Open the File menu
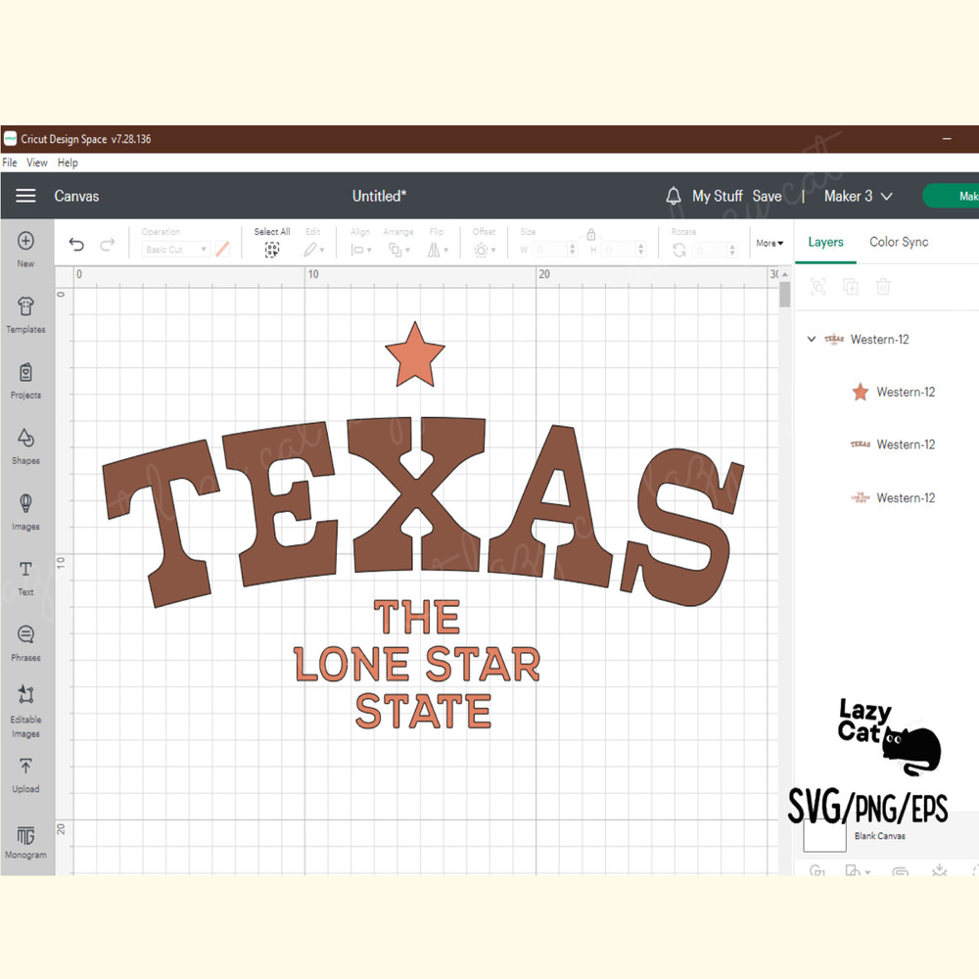Screen dimensions: 979x979 [9, 163]
